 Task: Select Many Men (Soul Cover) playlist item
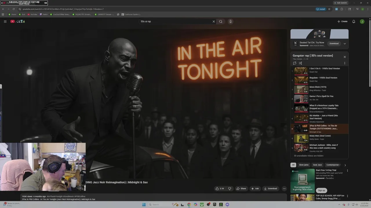click(320, 138)
